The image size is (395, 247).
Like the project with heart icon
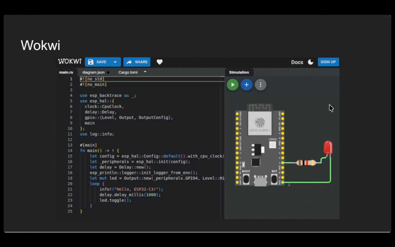click(160, 62)
